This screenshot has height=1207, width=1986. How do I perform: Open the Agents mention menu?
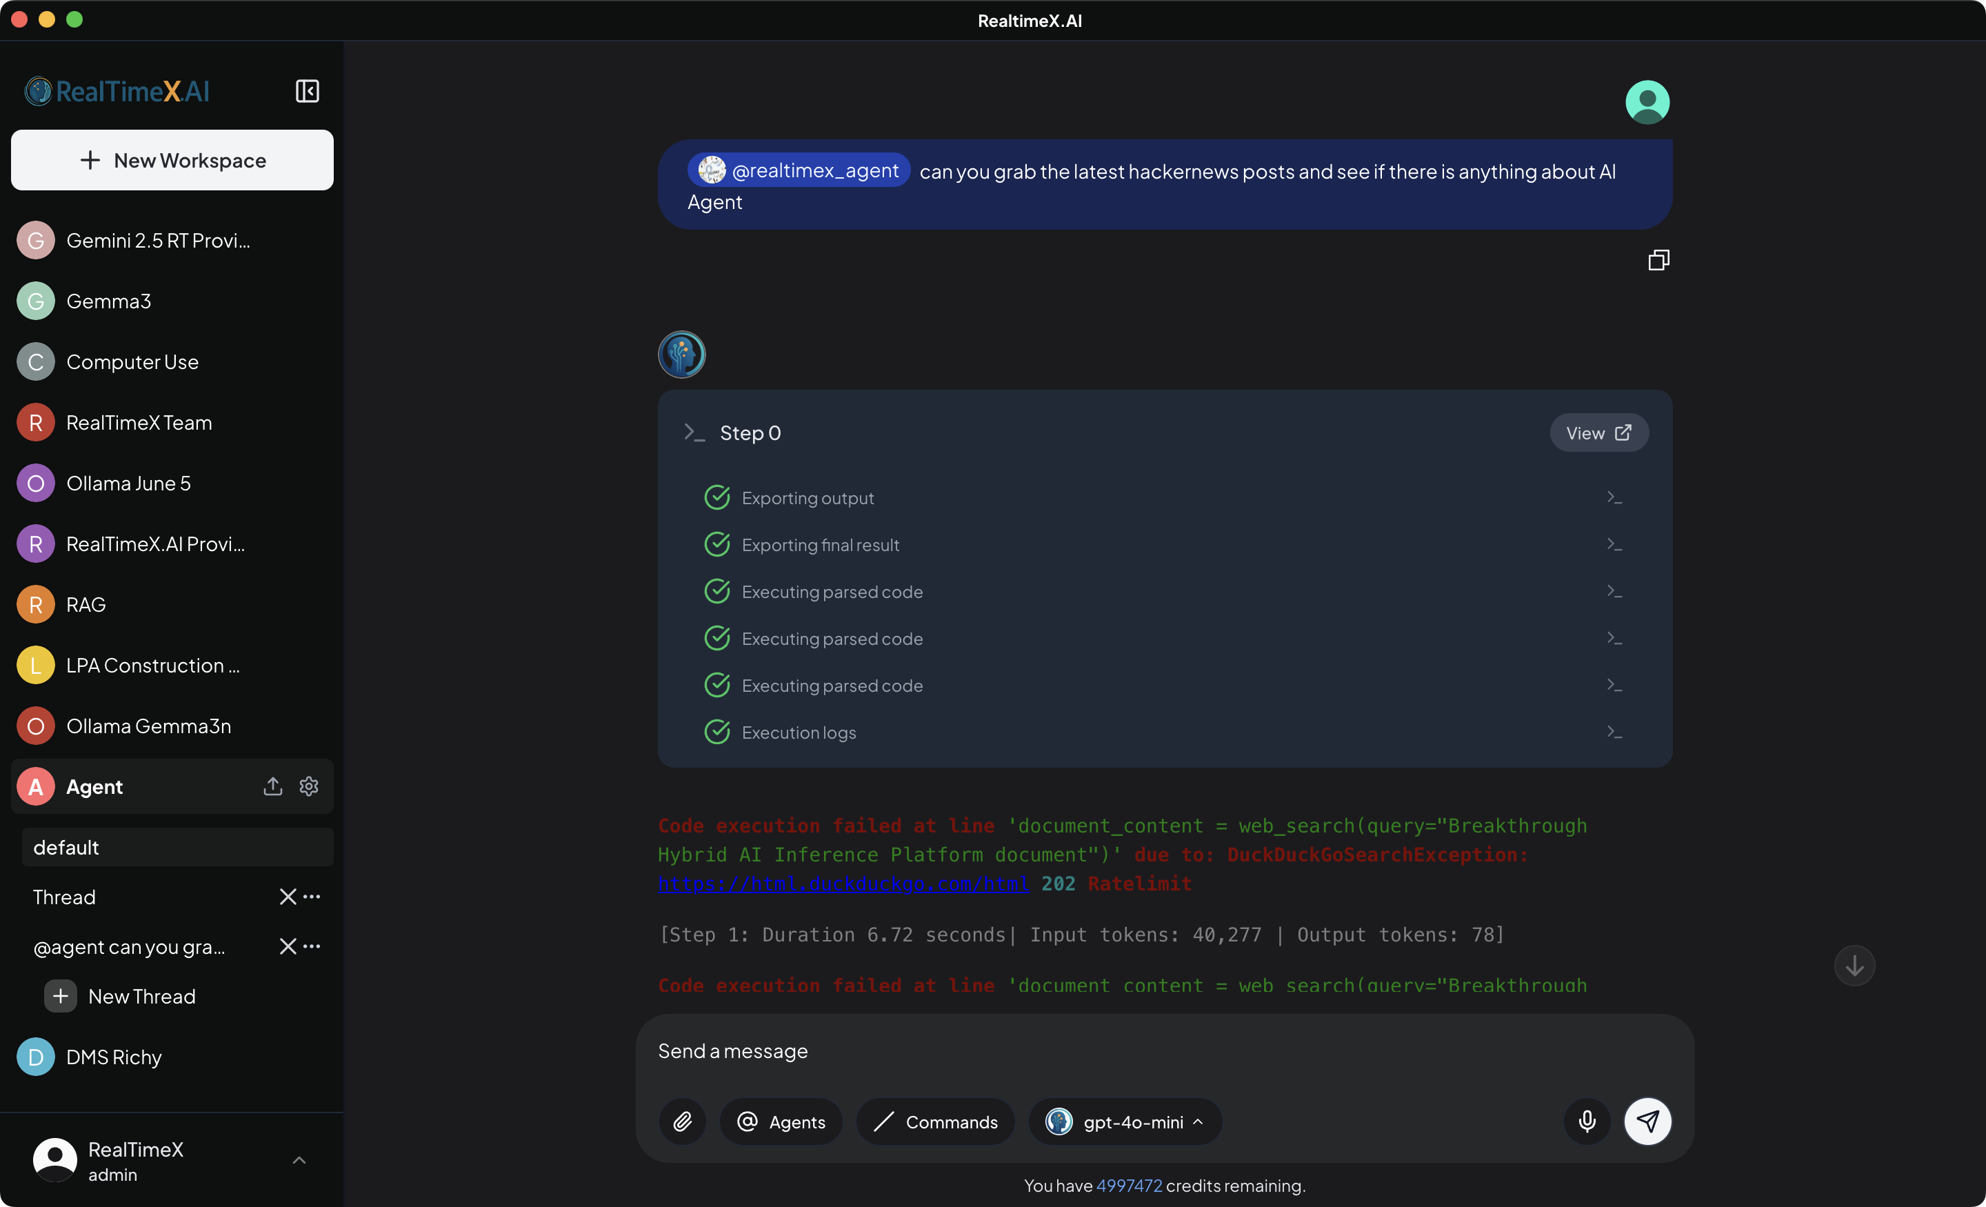pos(780,1121)
